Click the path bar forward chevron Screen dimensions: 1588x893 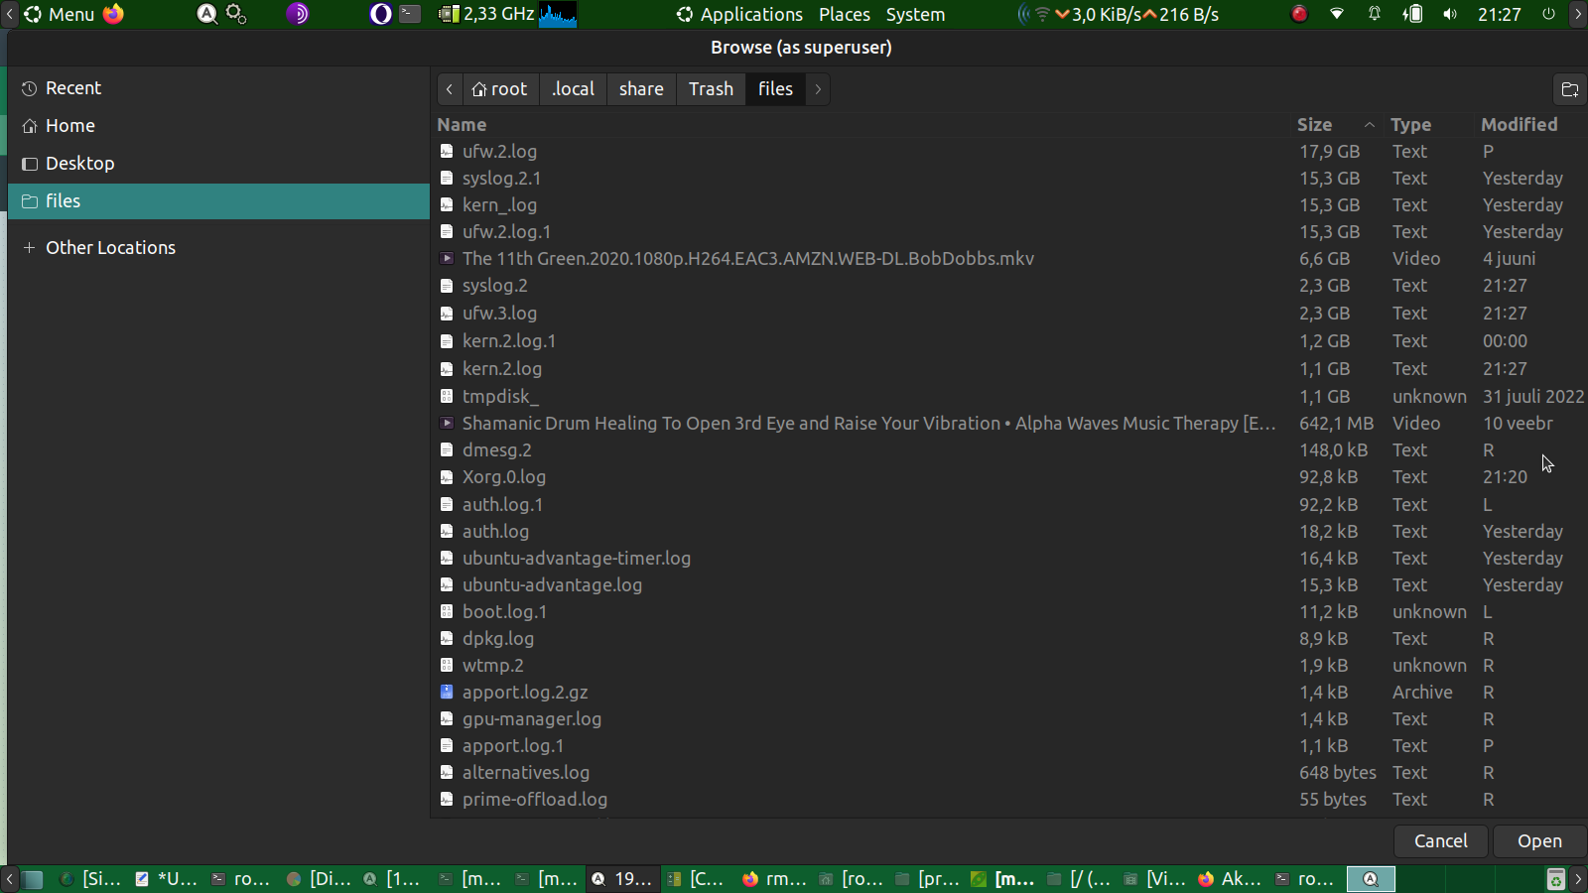[818, 89]
